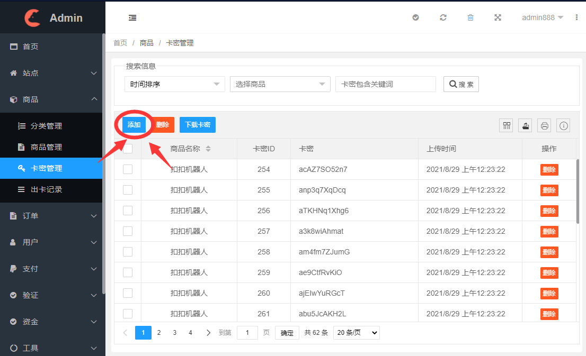Click the Admin logo icon

click(32, 17)
